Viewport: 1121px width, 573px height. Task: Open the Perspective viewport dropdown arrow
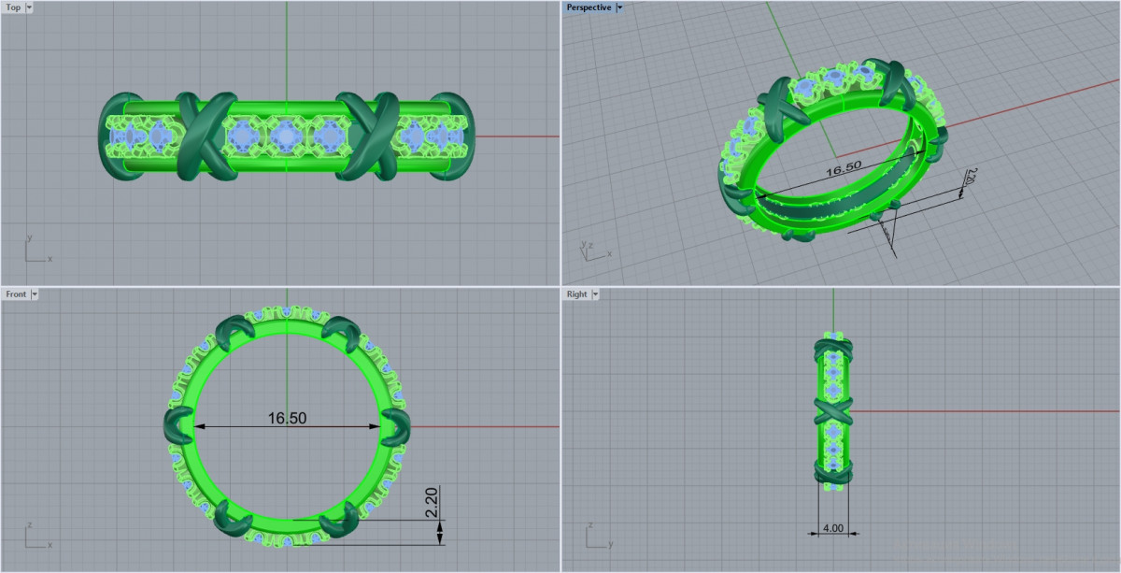coord(620,7)
